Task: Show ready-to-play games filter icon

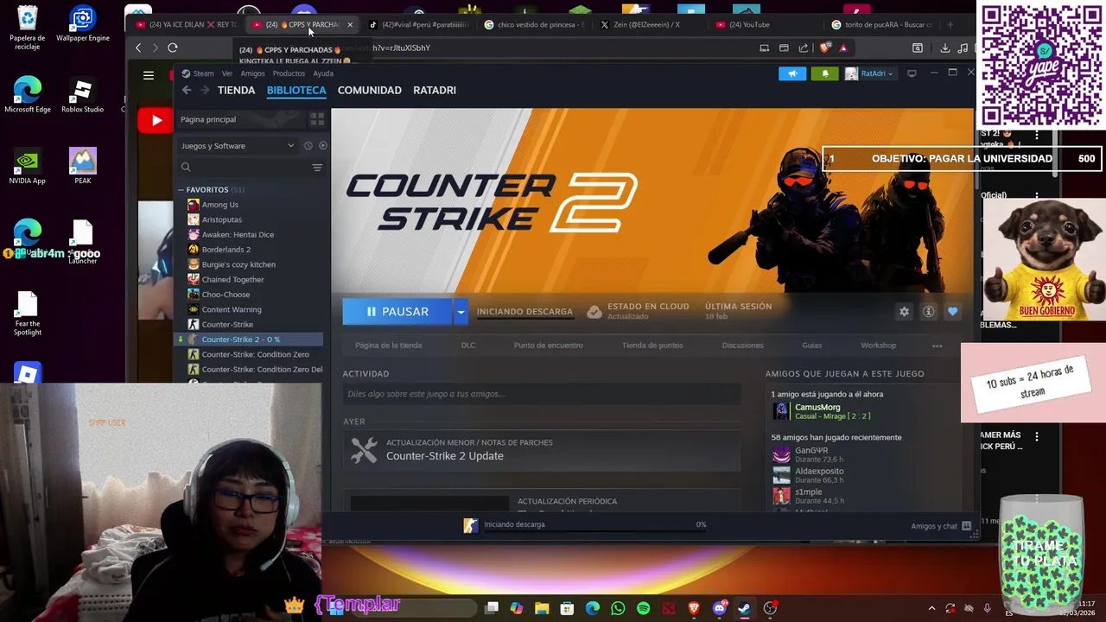Action: (322, 145)
